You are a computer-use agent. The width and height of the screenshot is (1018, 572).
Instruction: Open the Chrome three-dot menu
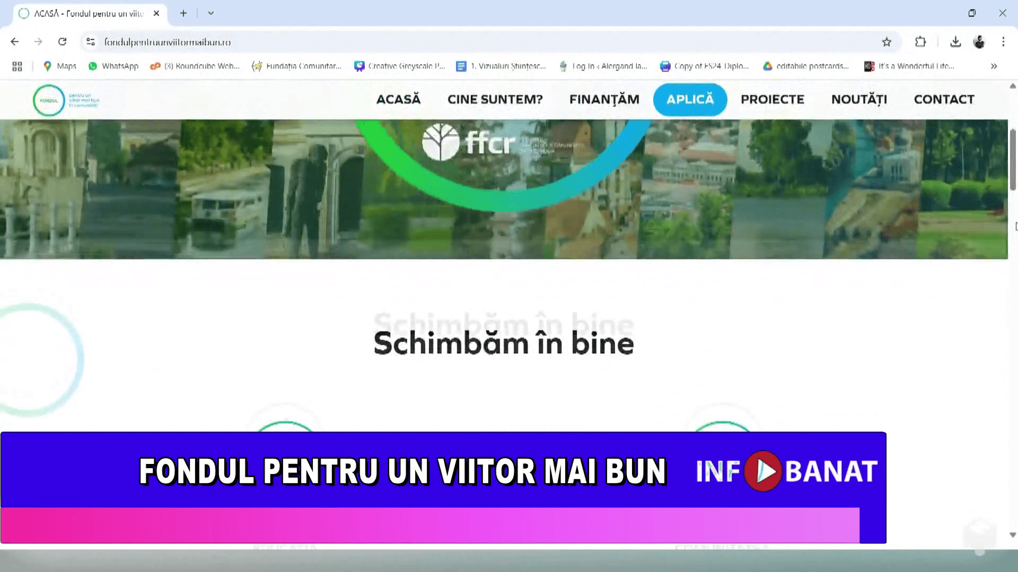click(1003, 42)
